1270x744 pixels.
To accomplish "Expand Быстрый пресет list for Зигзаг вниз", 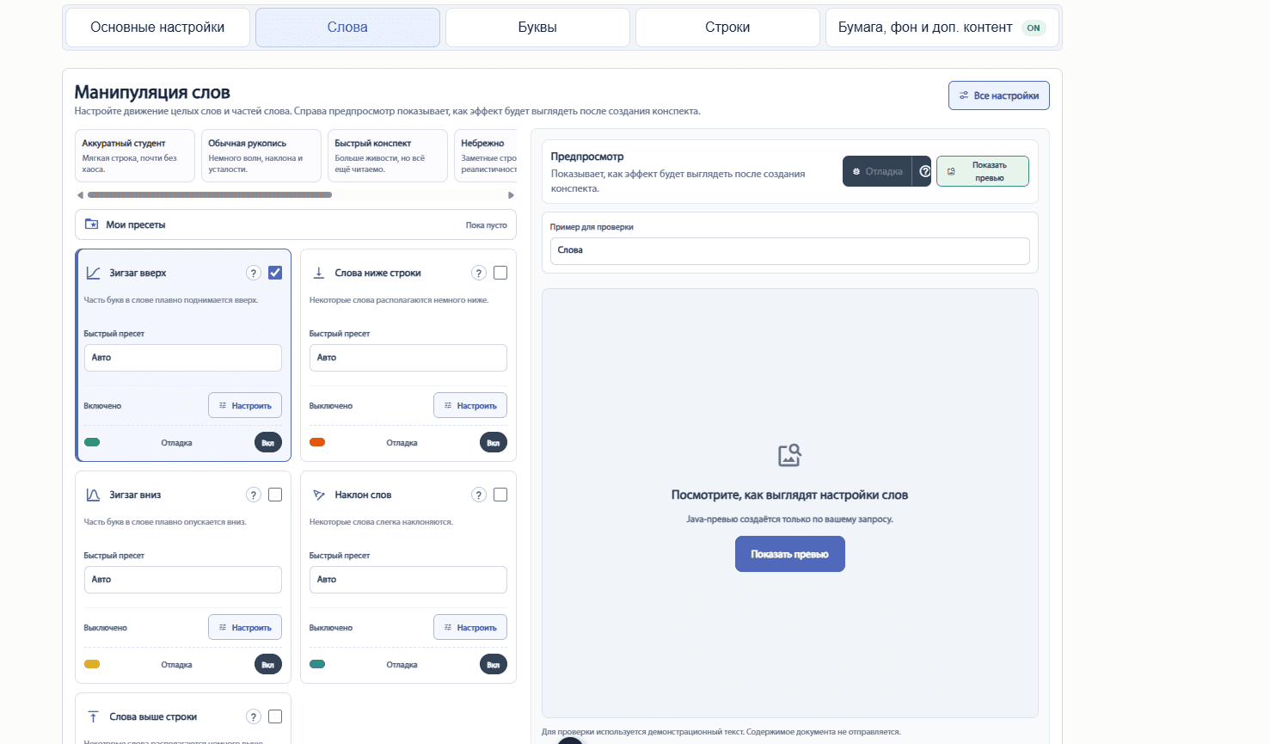I will pos(183,580).
